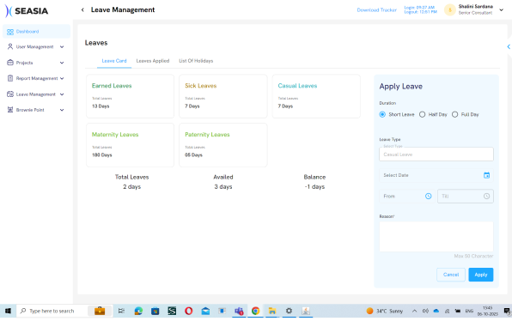Click the Brownie Point icon
The width and height of the screenshot is (512, 321).
[x=10, y=110]
